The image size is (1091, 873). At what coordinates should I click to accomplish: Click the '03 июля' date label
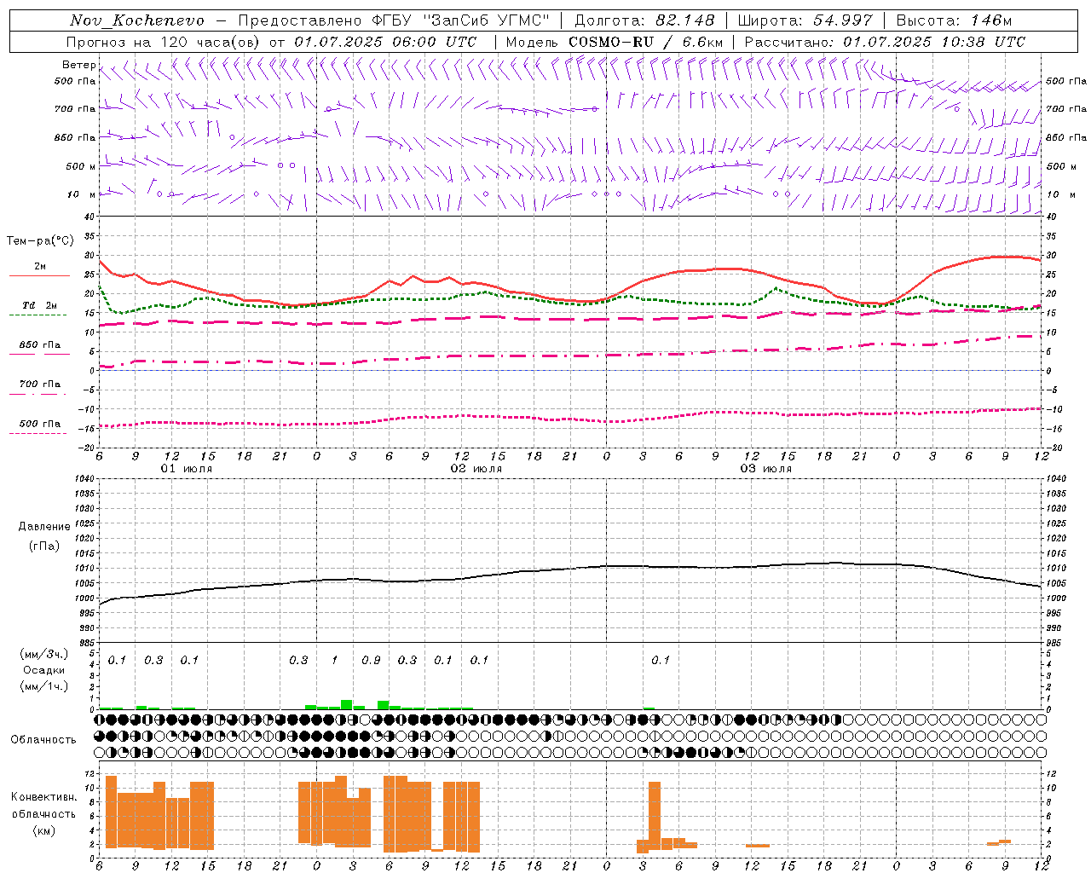click(766, 469)
